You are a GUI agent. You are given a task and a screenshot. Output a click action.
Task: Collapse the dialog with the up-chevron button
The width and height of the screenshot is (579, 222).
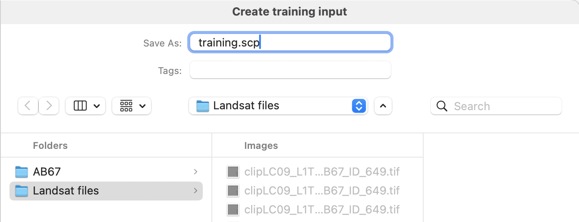point(383,105)
